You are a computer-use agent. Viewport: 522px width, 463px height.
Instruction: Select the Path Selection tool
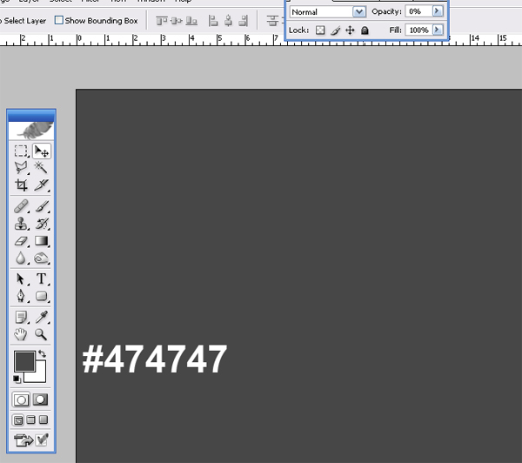(21, 278)
